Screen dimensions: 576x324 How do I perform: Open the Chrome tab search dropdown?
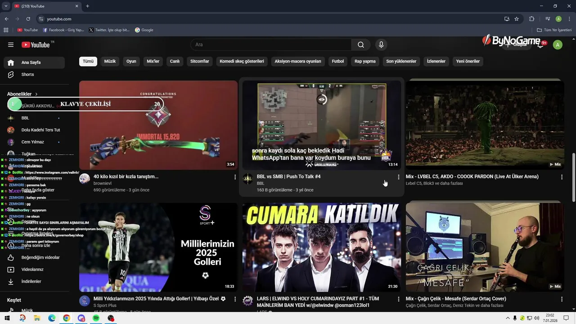pyautogui.click(x=6, y=6)
